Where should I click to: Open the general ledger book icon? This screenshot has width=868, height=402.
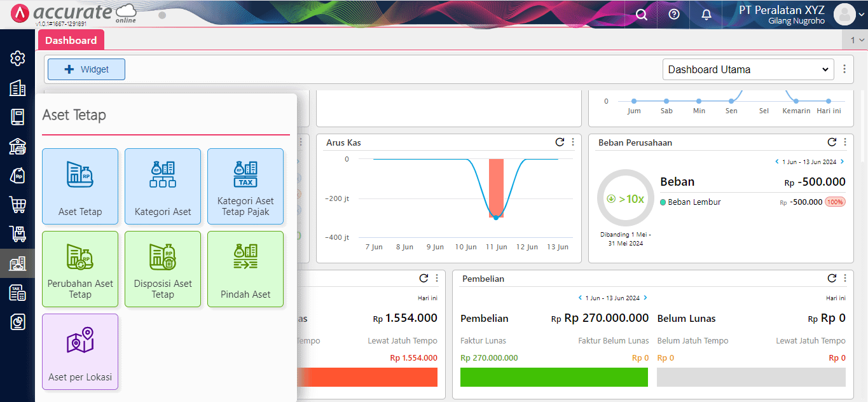coord(17,117)
